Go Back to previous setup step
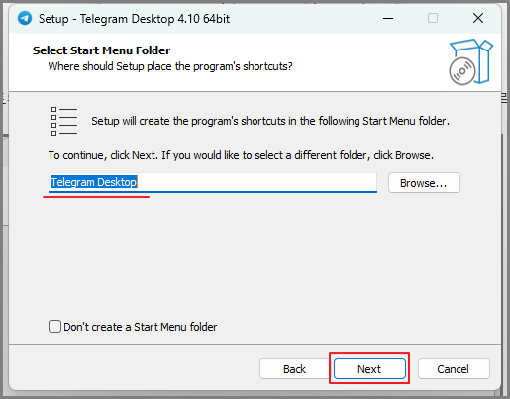 (x=294, y=368)
